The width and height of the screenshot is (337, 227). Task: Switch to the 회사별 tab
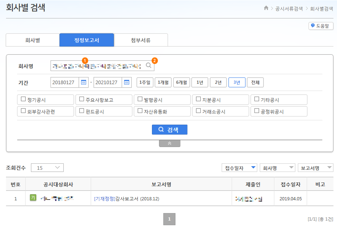32,40
